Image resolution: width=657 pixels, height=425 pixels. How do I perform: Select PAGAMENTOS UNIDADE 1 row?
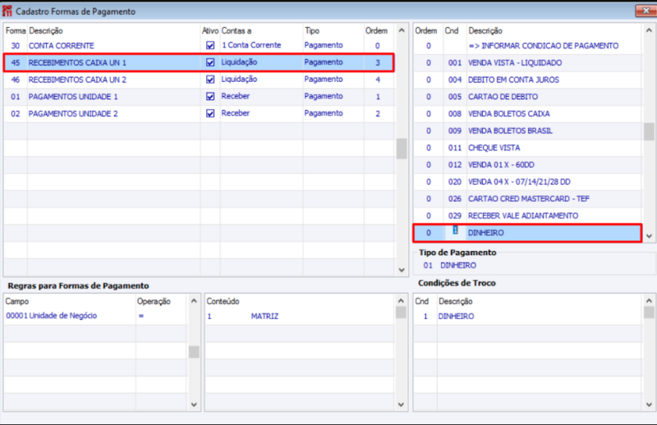[199, 96]
